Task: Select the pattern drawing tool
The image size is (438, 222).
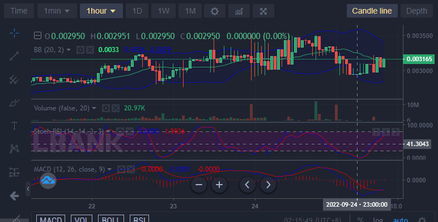Action: 14,149
